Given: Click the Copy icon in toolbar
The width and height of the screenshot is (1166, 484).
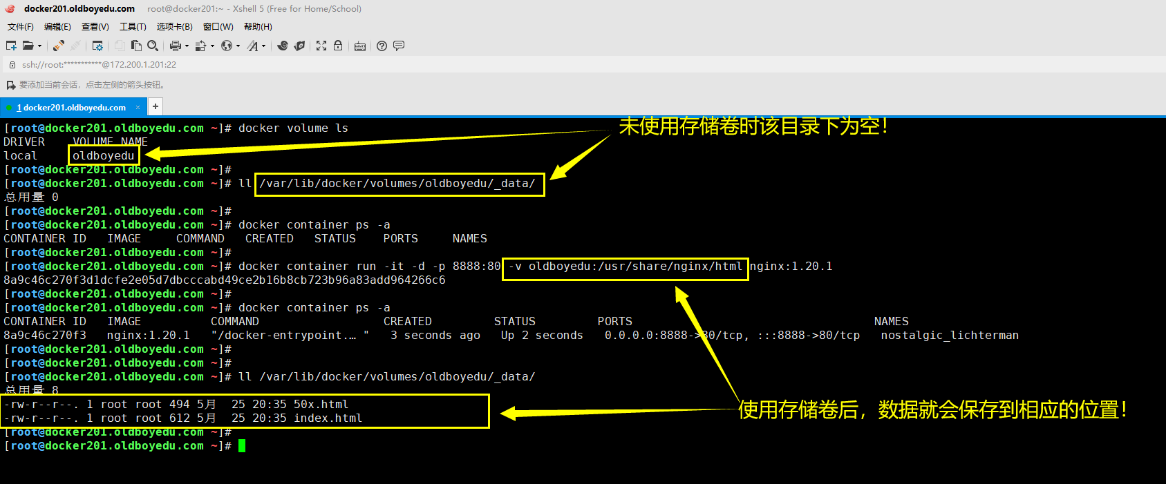Looking at the screenshot, I should 120,46.
